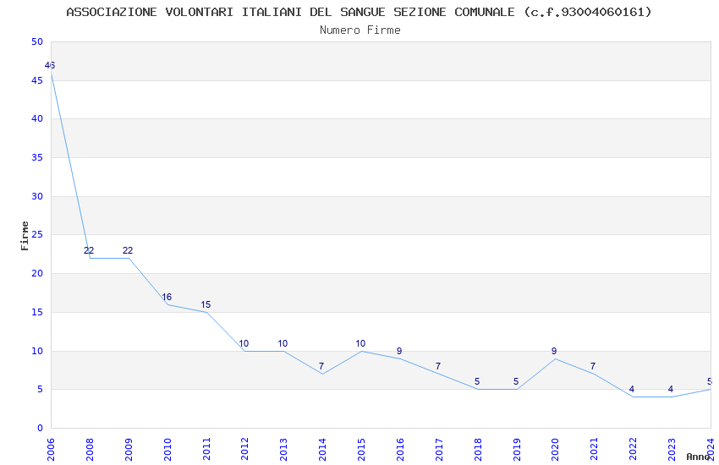Click data label 7 above year 2021
Viewport: 719px width, 465px height.
(x=593, y=366)
